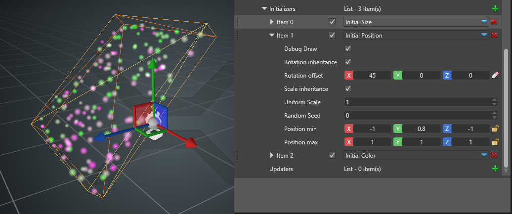Screen dimensions: 512x214
Task: Click the green Y-axis gizmo arrow
Action: (153, 67)
